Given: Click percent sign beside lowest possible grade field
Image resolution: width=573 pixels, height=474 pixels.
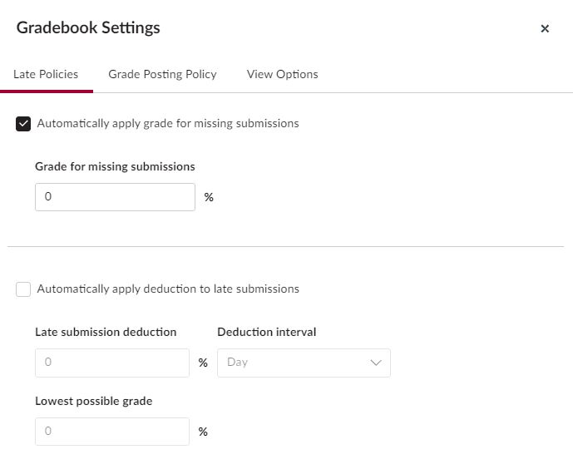Looking at the screenshot, I should tap(203, 432).
